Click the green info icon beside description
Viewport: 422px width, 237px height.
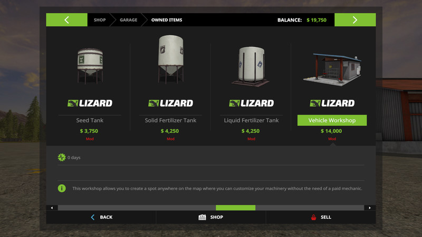tap(62, 189)
